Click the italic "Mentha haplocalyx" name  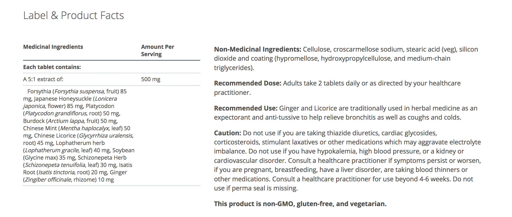click(x=85, y=128)
